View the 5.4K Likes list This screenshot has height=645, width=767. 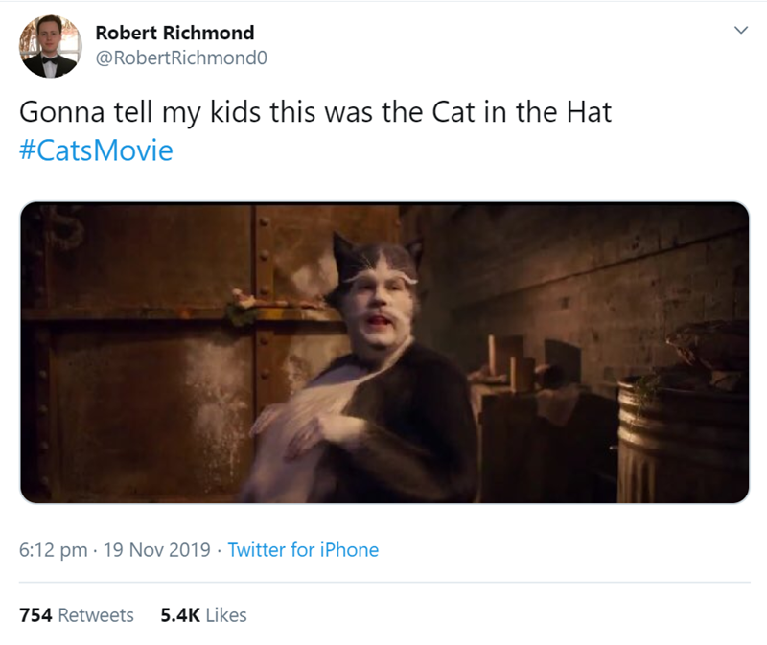point(203,615)
